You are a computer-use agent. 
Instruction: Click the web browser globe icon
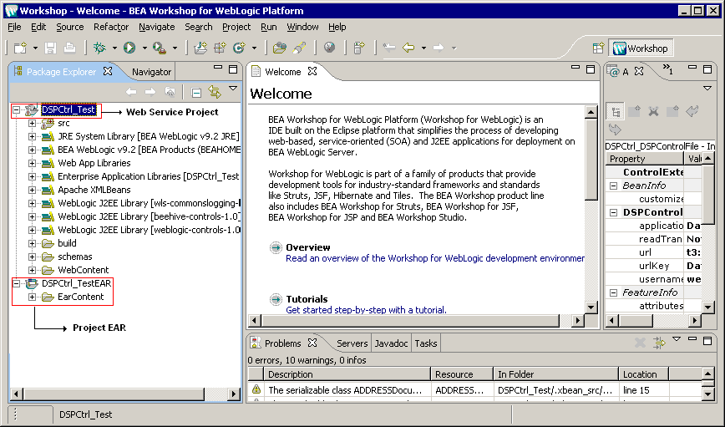[329, 48]
